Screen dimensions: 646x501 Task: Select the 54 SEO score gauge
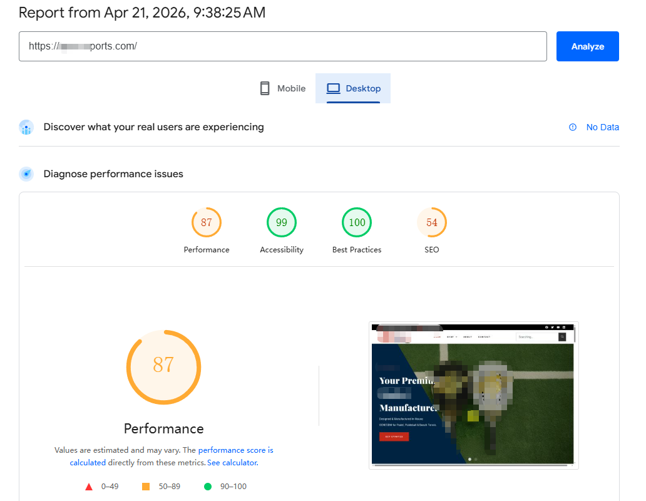[x=432, y=222]
